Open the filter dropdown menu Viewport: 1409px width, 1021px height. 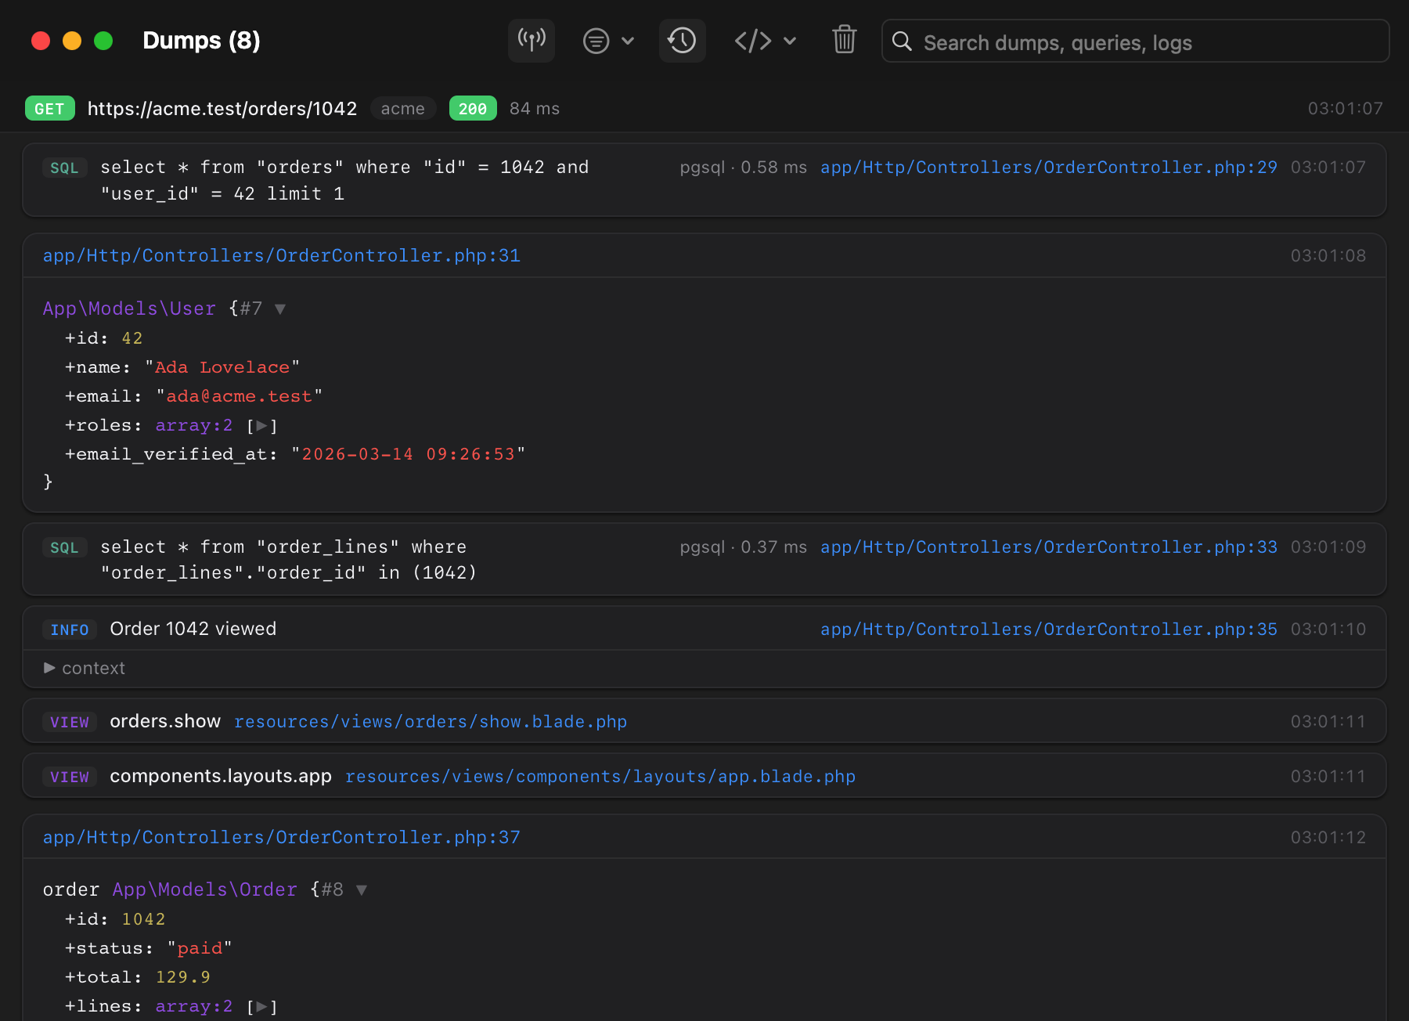(608, 41)
